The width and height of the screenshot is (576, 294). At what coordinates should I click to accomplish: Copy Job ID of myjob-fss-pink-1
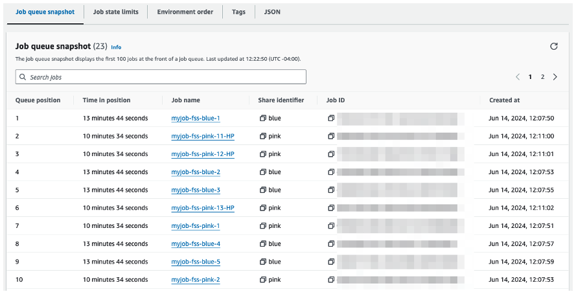point(331,226)
